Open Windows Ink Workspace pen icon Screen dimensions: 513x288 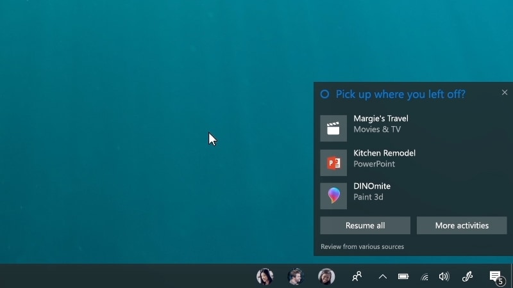(467, 276)
